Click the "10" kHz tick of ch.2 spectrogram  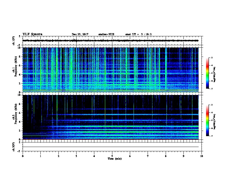(x=19, y=95)
